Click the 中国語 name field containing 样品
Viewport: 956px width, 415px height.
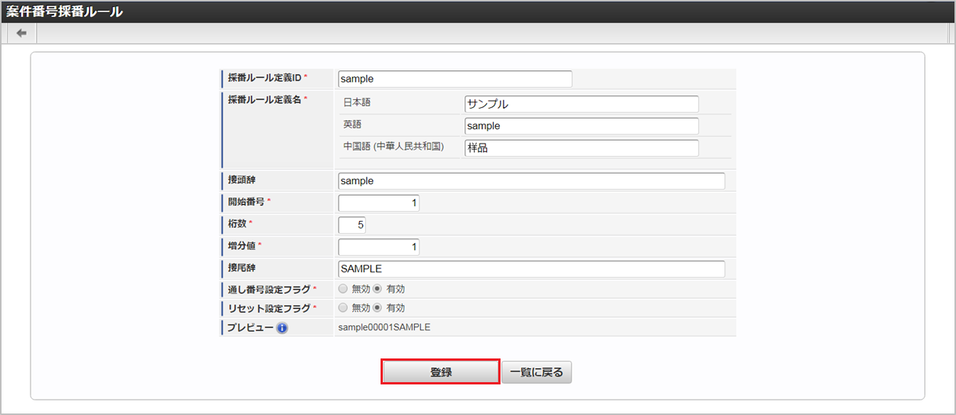coord(581,148)
